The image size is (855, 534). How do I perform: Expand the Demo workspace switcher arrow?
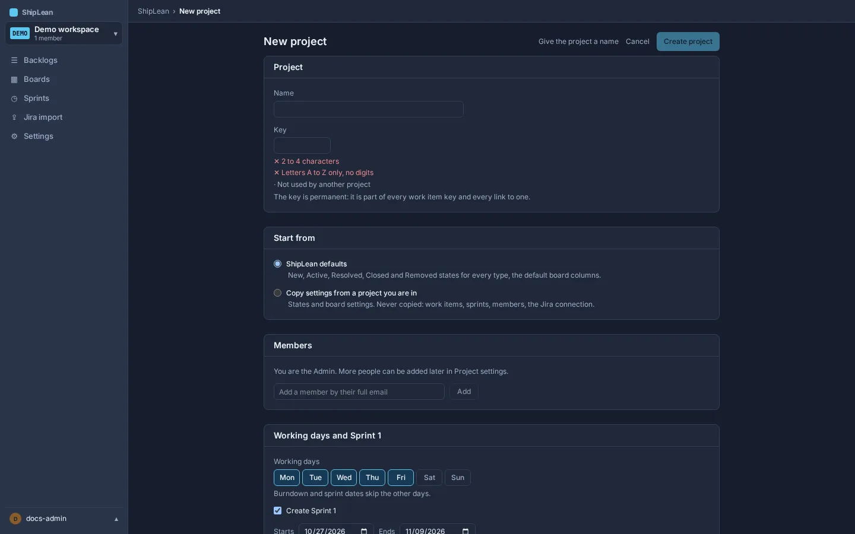tap(115, 34)
